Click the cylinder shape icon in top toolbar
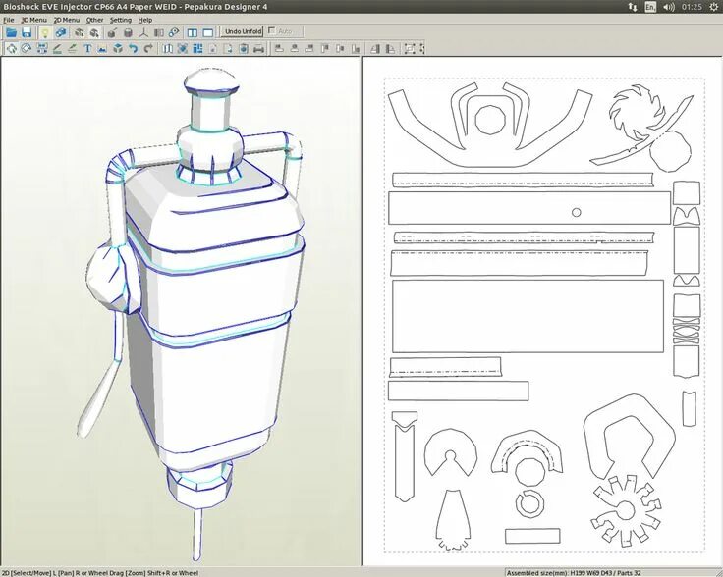This screenshot has height=577, width=723. (x=128, y=32)
